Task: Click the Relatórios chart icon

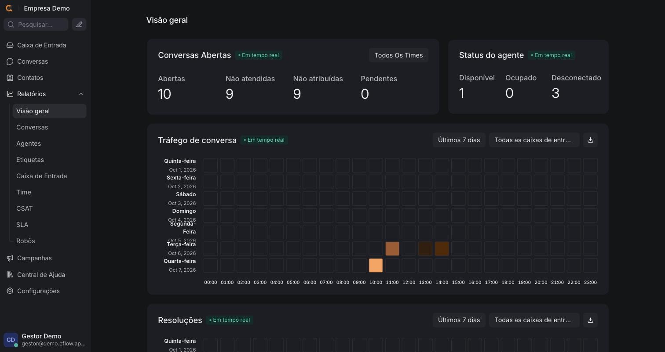Action: [10, 94]
